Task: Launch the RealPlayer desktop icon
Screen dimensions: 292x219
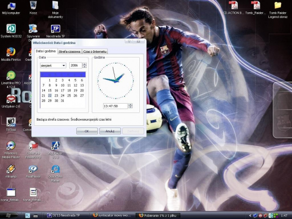Action: point(33,169)
